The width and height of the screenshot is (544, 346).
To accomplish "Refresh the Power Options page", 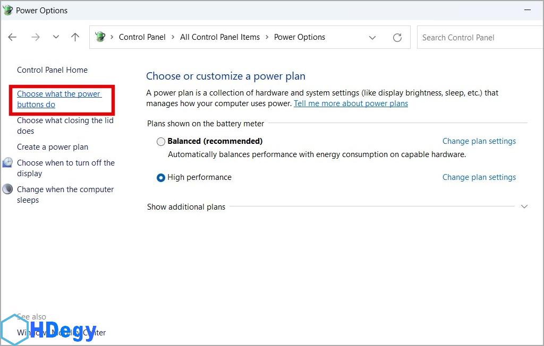I will coord(397,38).
